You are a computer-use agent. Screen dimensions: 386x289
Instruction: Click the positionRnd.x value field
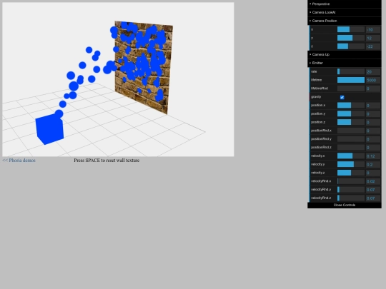point(373,131)
